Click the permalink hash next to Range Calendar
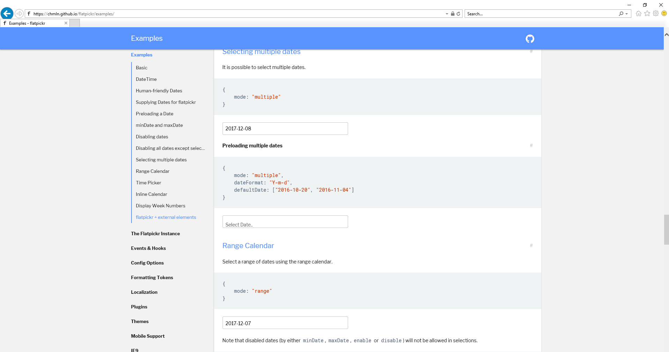The width and height of the screenshot is (669, 352). pos(531,245)
